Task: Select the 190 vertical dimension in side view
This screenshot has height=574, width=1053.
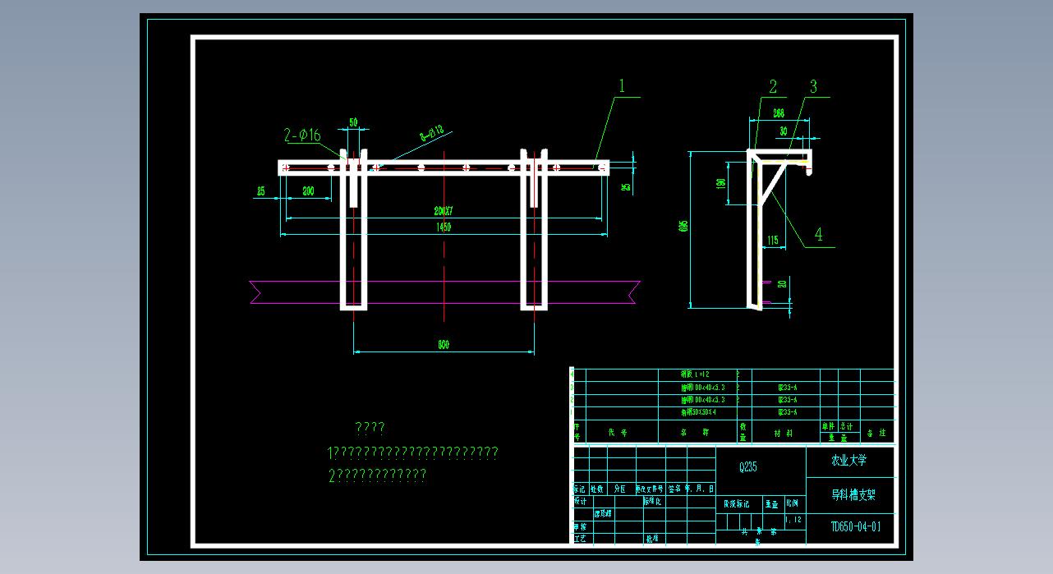Action: tap(721, 182)
